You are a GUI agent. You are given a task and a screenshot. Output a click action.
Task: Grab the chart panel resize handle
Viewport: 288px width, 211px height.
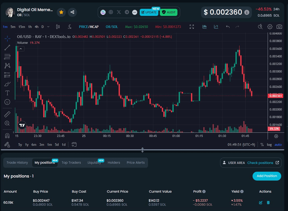coord(142,150)
